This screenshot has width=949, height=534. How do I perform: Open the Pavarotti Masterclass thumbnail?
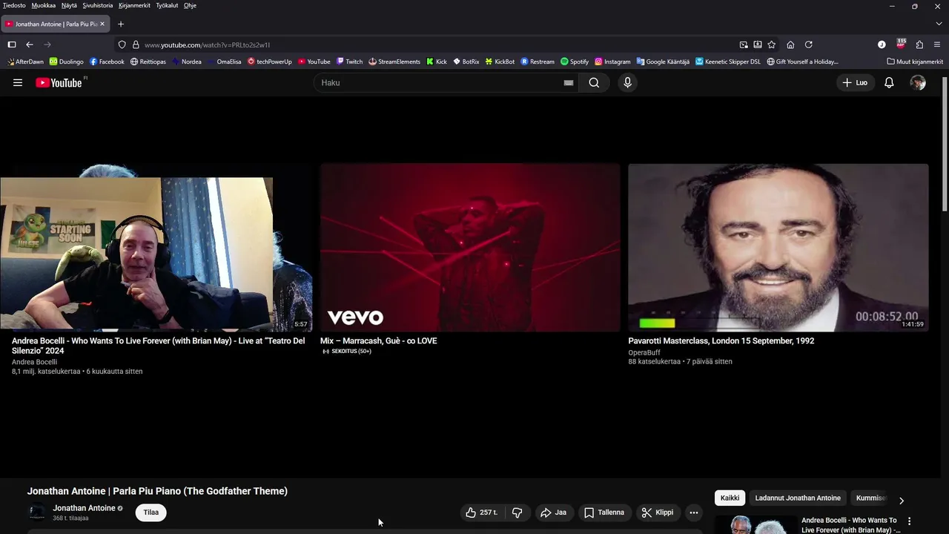(778, 248)
